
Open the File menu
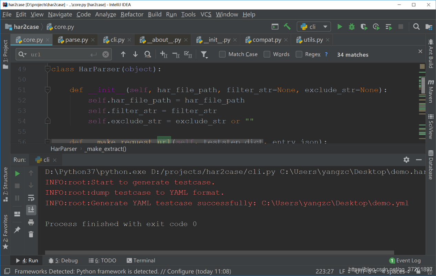point(7,14)
